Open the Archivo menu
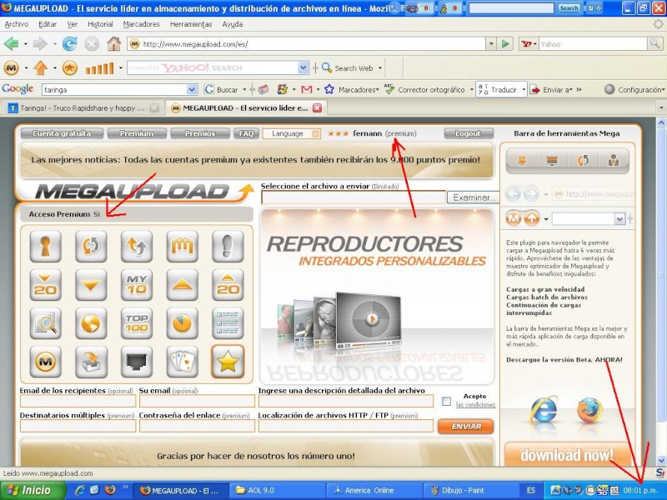This screenshot has height=500, width=667. coord(17,24)
